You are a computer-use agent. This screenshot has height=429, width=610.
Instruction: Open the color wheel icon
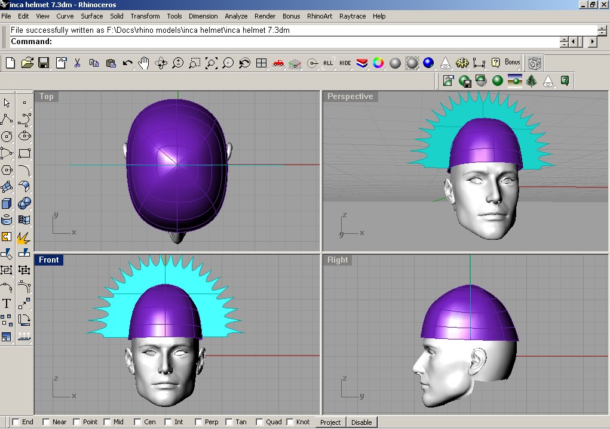click(x=378, y=63)
